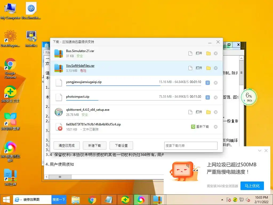Select yongjiewujianxiugaiqi.zip file name
Screen dimensions: 273x205
point(84,82)
